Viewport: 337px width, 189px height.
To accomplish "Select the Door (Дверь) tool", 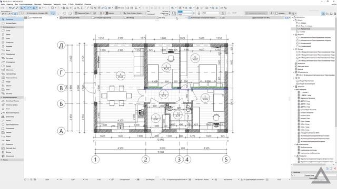I will click(12, 35).
